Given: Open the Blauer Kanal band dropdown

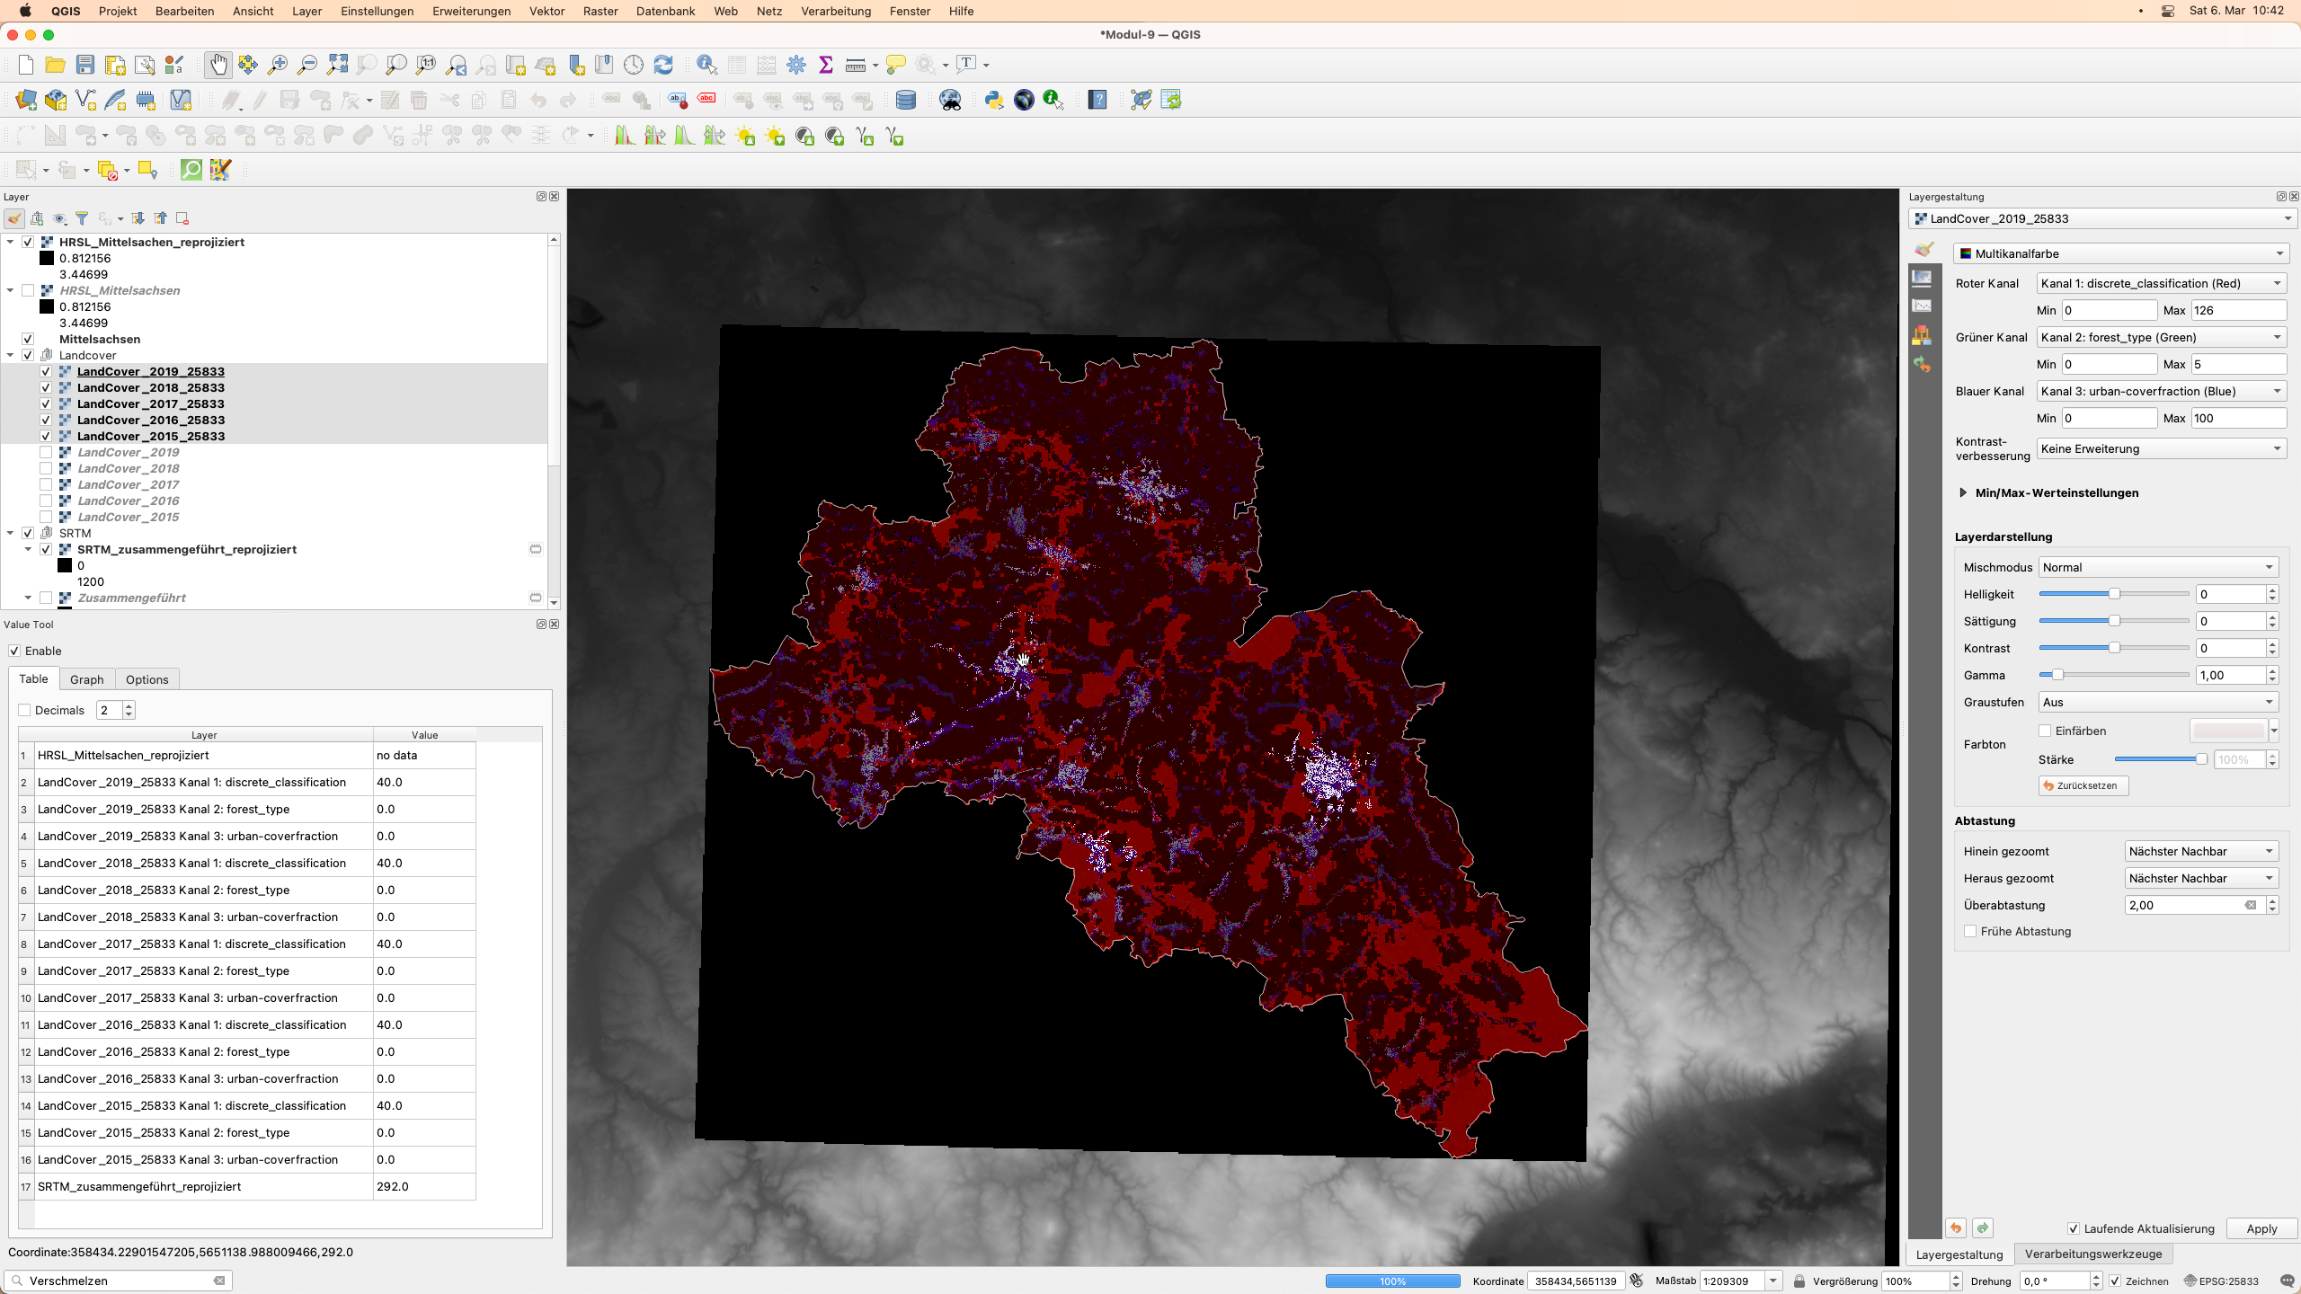Looking at the screenshot, I should pos(2162,391).
